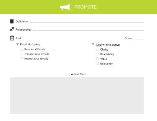This screenshot has height=121, width=157.
Task: Enable the Promotional Emails checkbox
Action: pos(22,59)
